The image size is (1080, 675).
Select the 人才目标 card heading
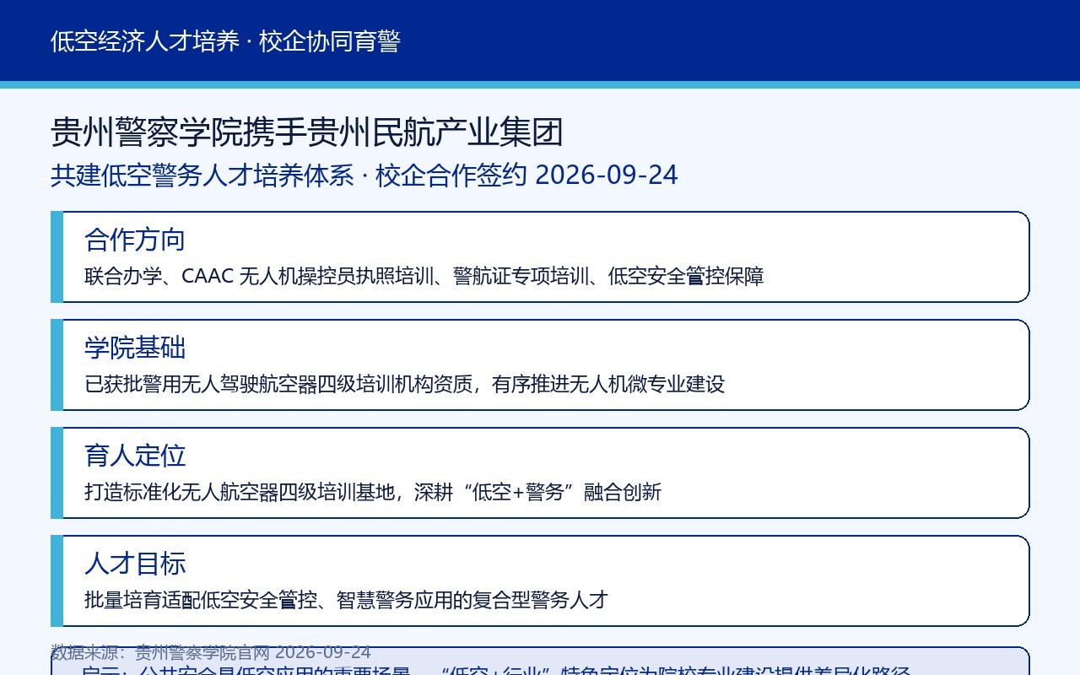pyautogui.click(x=135, y=564)
